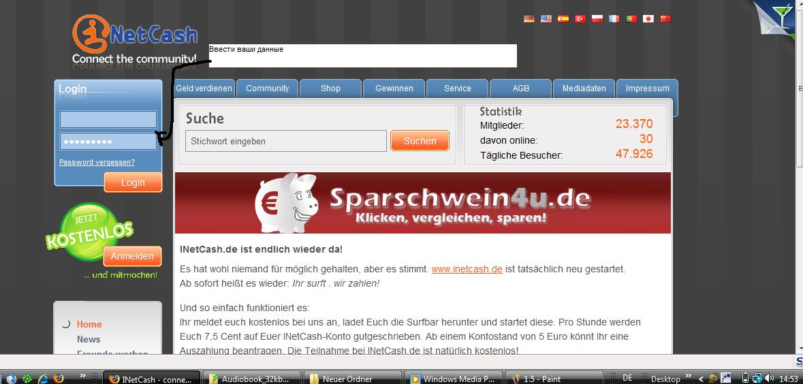Open Home in the side menu
This screenshot has height=384, width=803.
(x=89, y=324)
